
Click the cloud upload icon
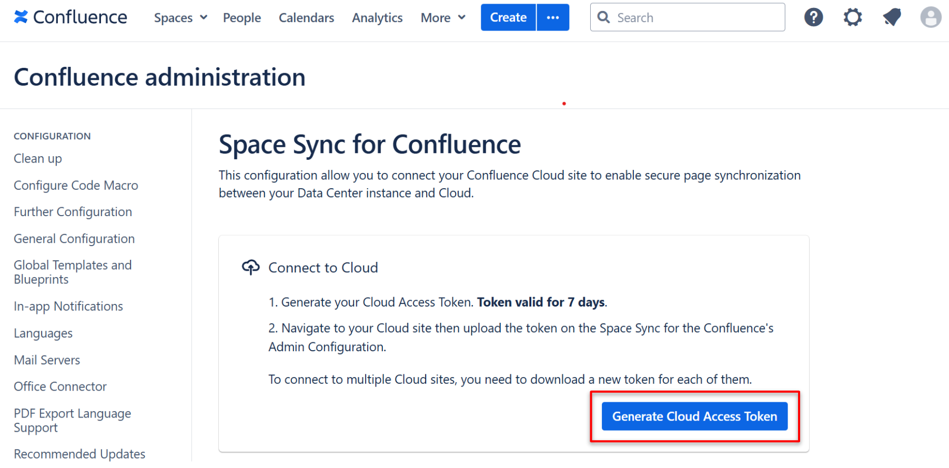[x=250, y=267]
